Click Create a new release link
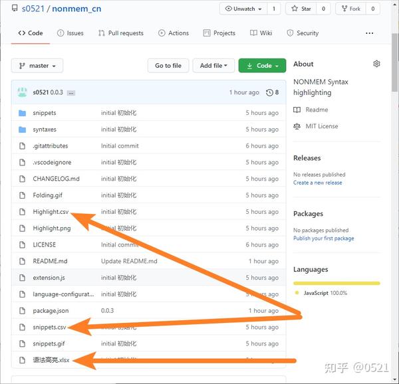Image resolution: width=399 pixels, height=384 pixels. point(317,183)
